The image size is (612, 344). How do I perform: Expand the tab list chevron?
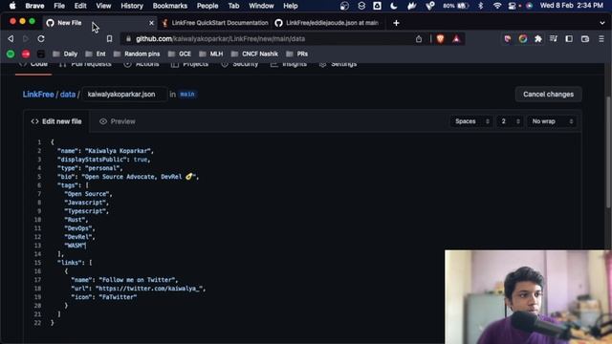tap(602, 23)
